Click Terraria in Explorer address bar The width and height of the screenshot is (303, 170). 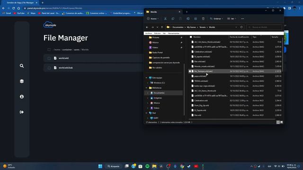coord(203,27)
